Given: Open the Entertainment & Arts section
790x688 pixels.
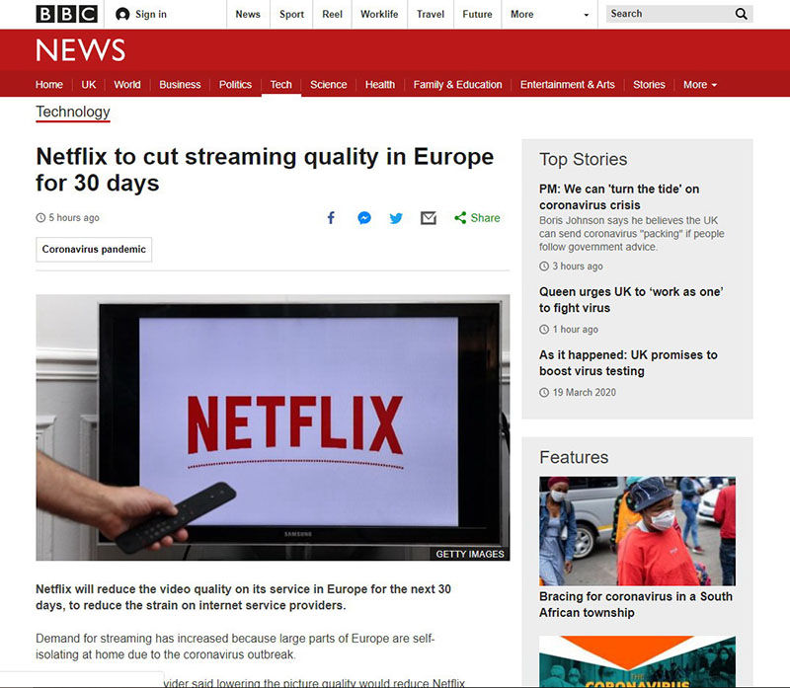Looking at the screenshot, I should tap(567, 85).
